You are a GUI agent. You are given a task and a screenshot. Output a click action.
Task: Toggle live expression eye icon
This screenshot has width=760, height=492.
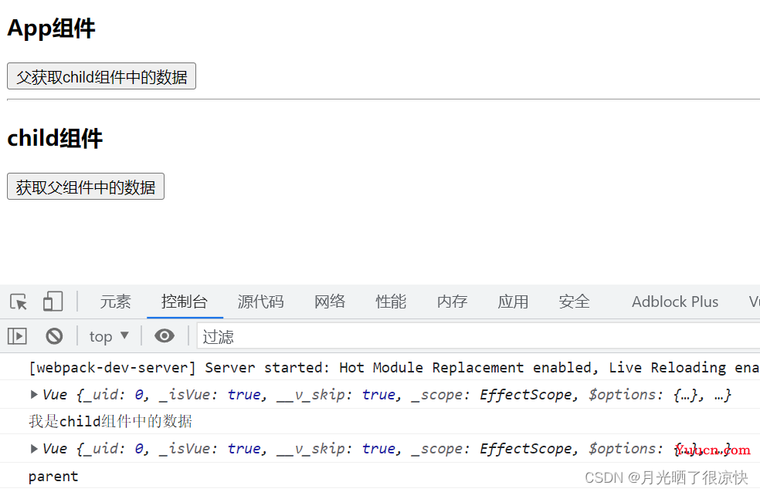coord(165,335)
